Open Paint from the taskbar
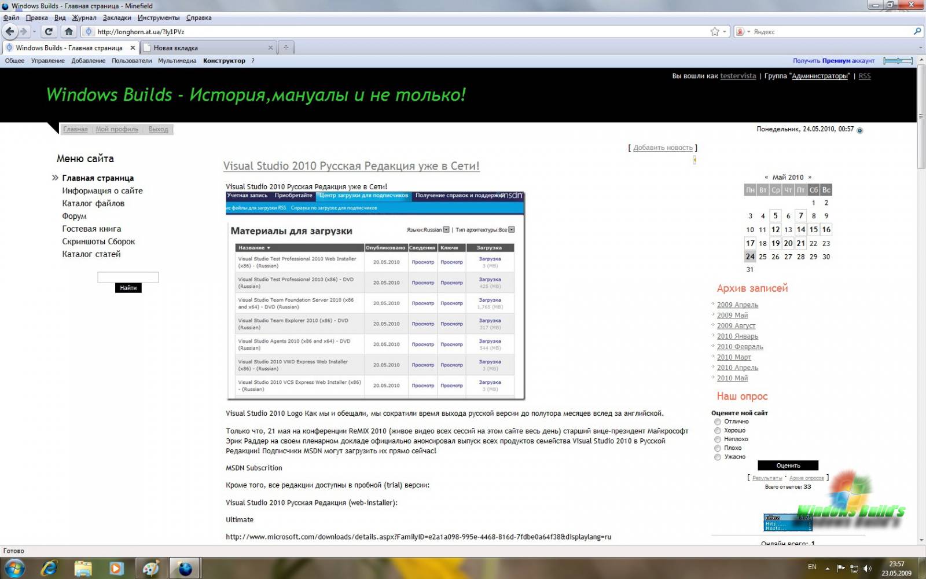Image resolution: width=926 pixels, height=579 pixels. pos(151,569)
